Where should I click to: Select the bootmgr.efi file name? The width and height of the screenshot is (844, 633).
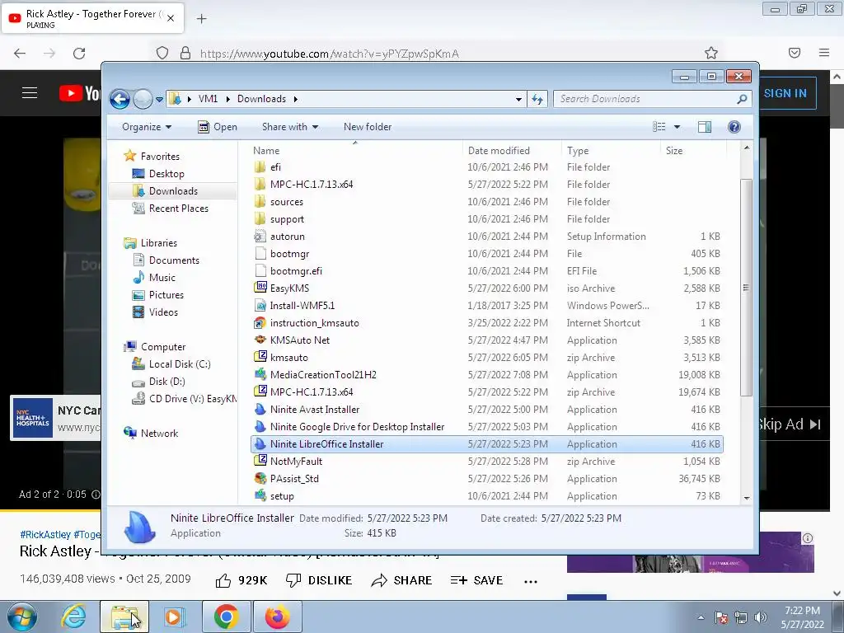pos(296,271)
